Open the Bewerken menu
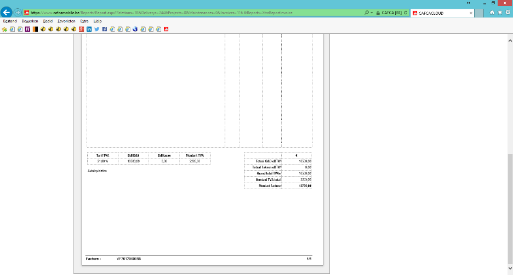This screenshot has width=513, height=275. pos(30,21)
